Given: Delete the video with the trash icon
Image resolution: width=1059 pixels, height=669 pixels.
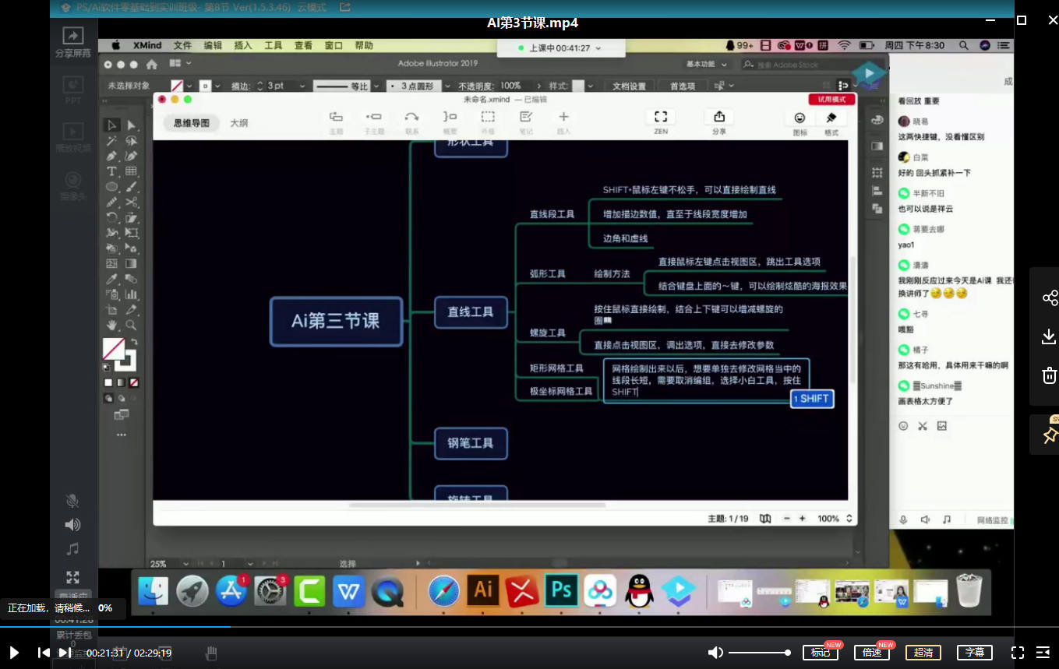Looking at the screenshot, I should 1049,375.
